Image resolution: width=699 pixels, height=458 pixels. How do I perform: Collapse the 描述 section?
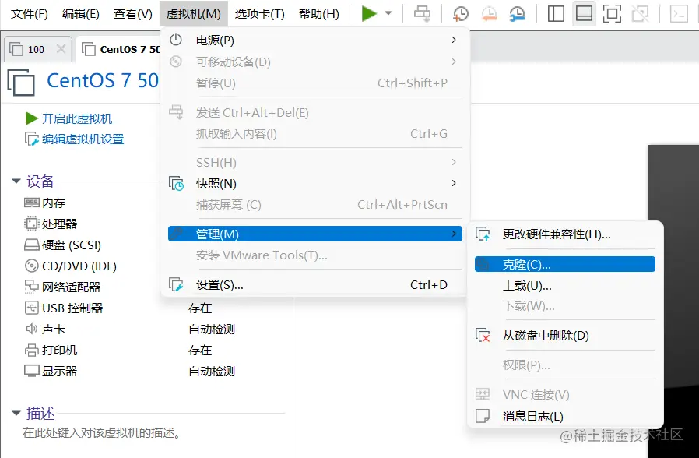coord(16,413)
